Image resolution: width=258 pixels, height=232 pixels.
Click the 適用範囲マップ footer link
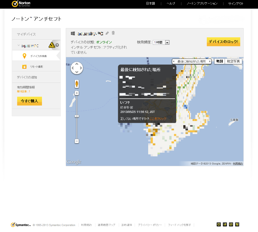(x=106, y=225)
